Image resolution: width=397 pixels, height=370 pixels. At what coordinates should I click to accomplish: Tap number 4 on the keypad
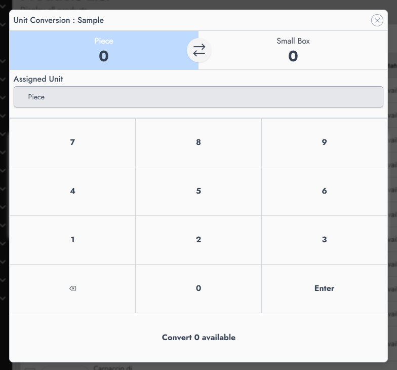point(73,191)
